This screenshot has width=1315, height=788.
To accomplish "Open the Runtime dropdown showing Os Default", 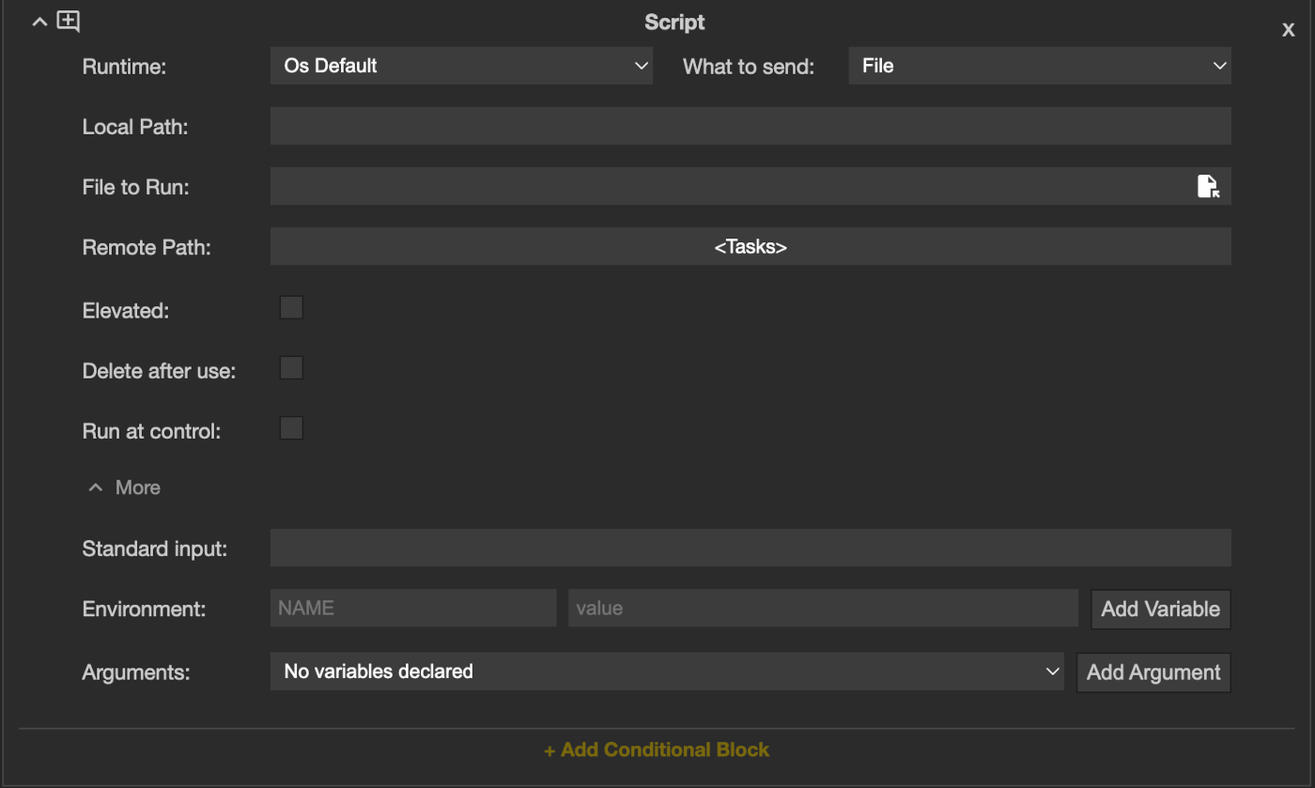I will click(x=461, y=66).
